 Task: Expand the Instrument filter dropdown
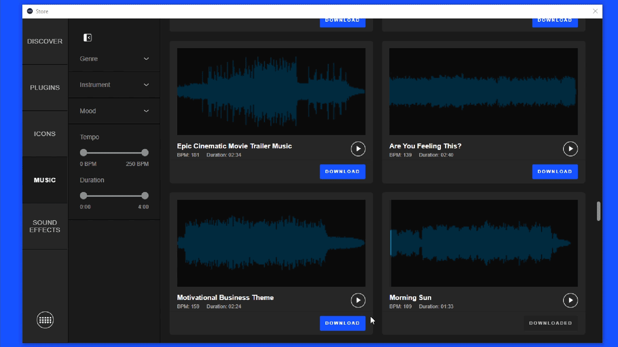pyautogui.click(x=114, y=85)
